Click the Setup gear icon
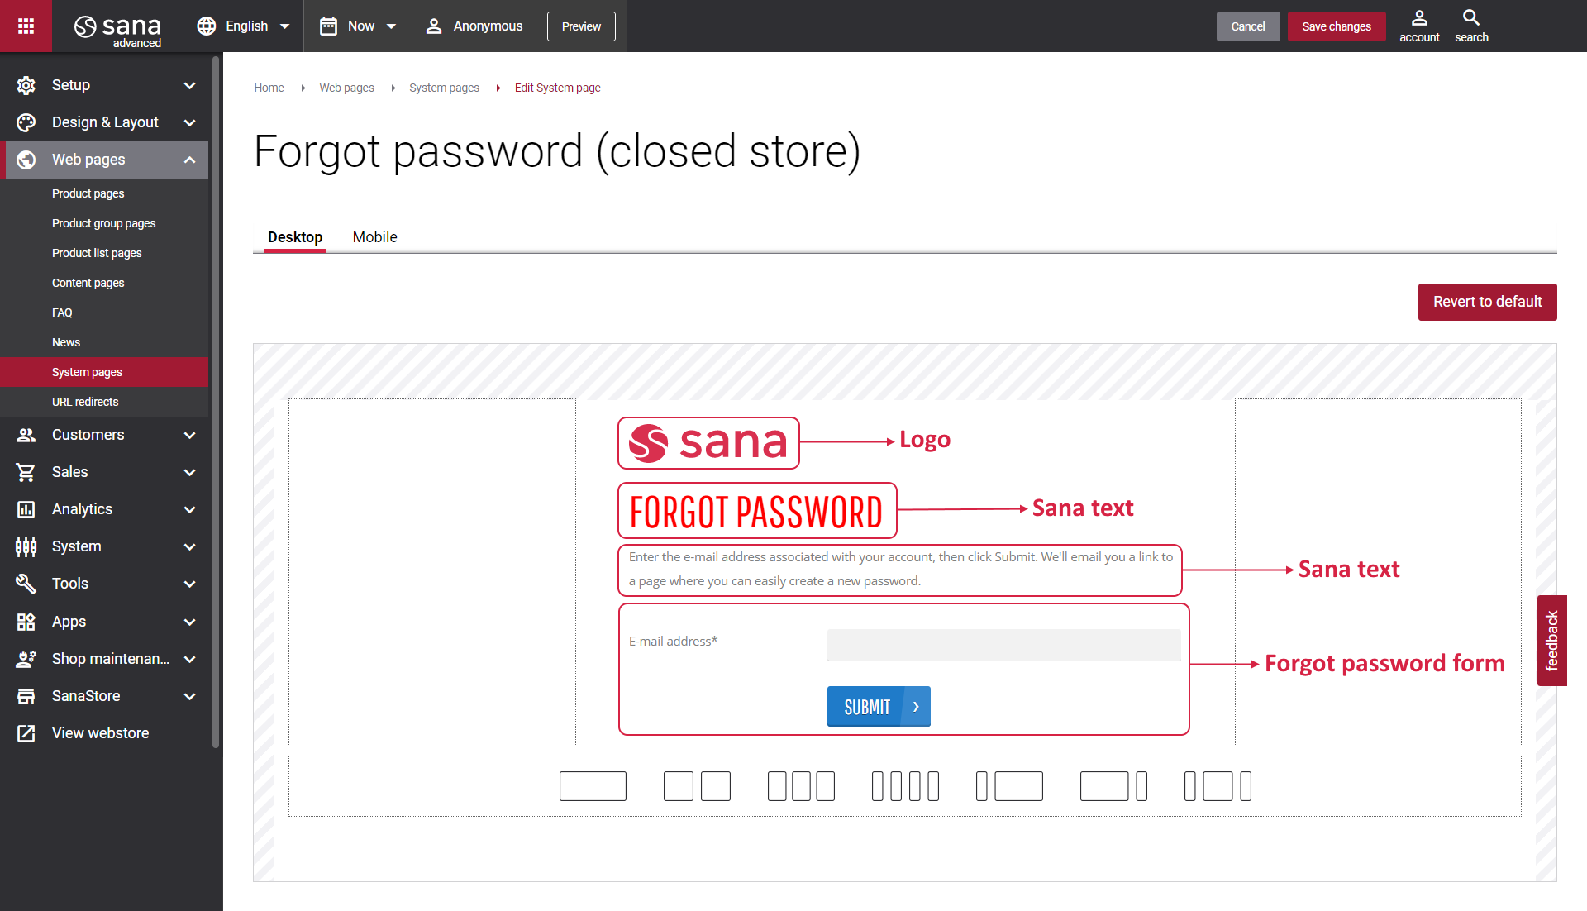The width and height of the screenshot is (1587, 911). pos(26,85)
